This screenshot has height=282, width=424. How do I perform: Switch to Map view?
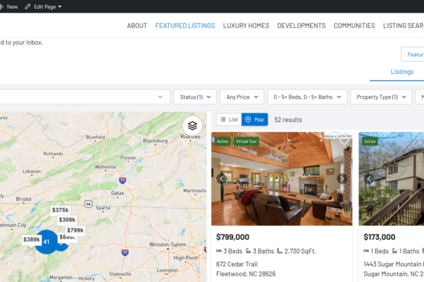pyautogui.click(x=254, y=120)
